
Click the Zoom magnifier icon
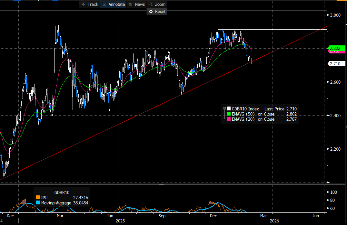click(151, 5)
